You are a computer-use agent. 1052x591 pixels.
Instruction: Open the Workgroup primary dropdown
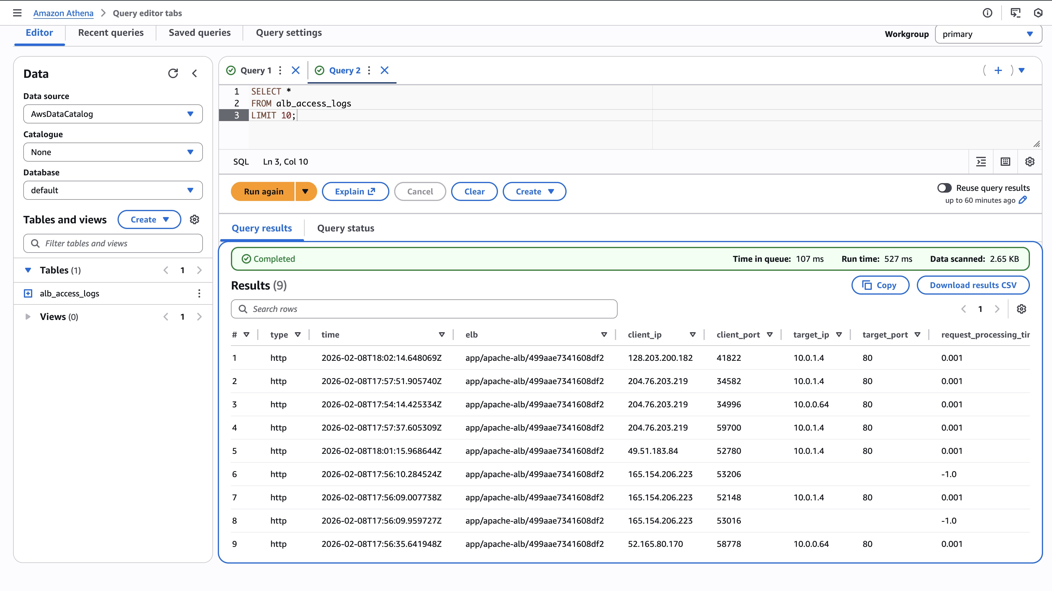coord(988,34)
